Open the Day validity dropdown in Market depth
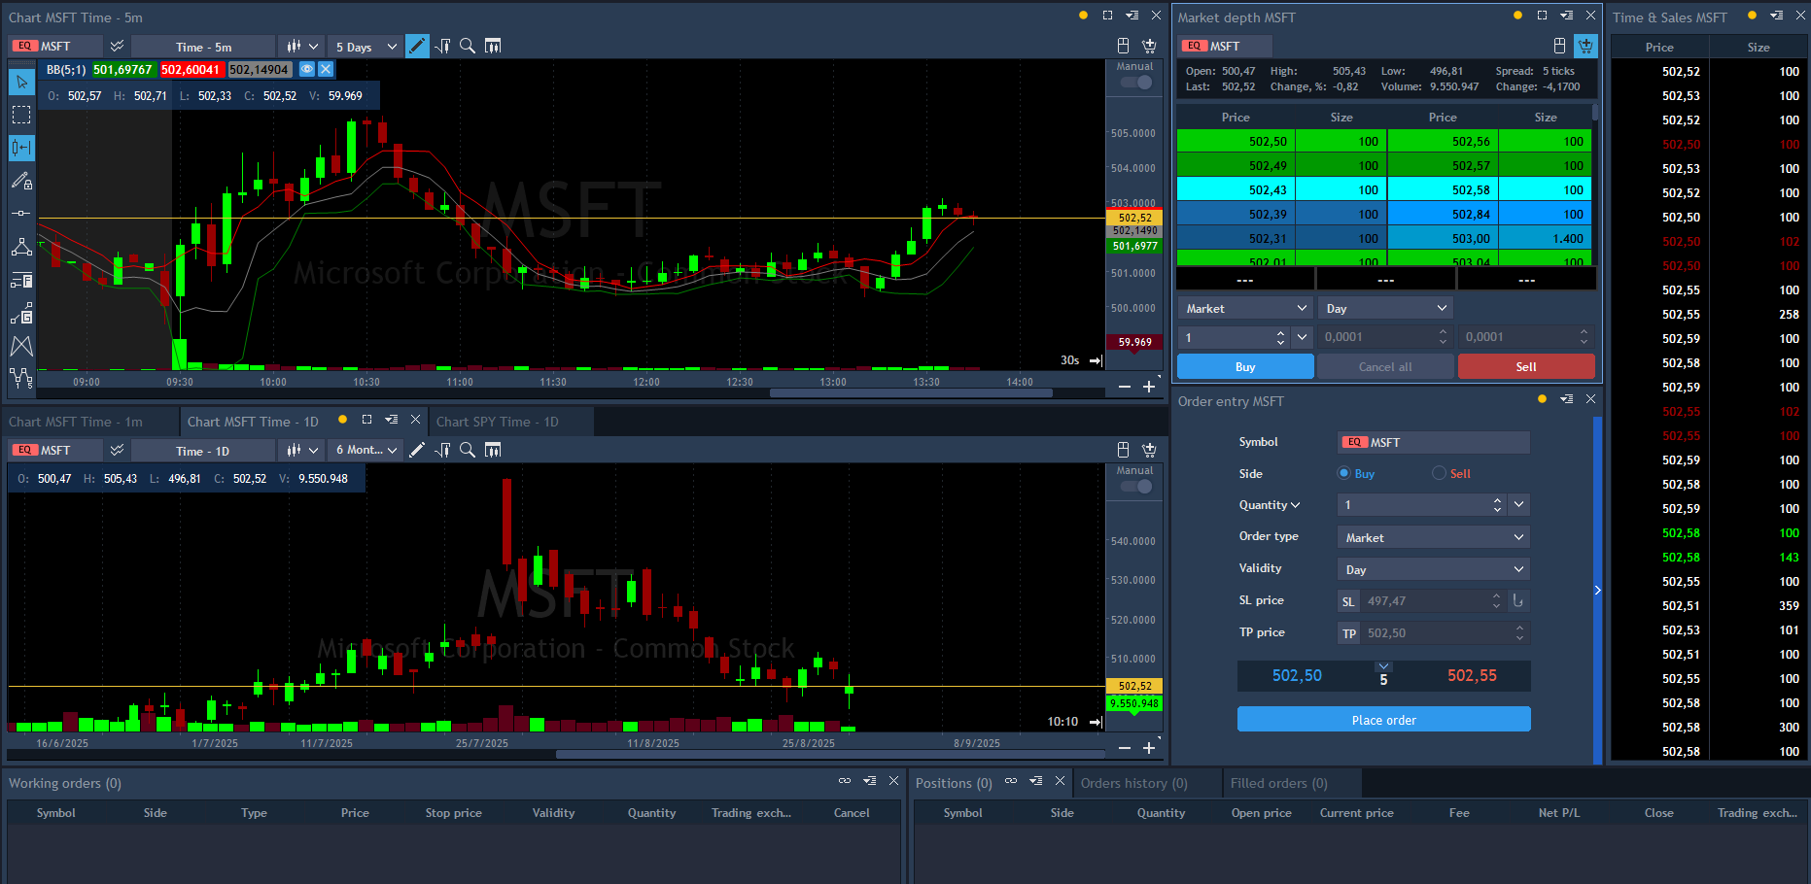This screenshot has height=884, width=1811. [x=1385, y=308]
